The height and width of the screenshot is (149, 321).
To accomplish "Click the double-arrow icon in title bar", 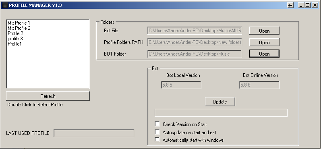I will pyautogui.click(x=290, y=5).
